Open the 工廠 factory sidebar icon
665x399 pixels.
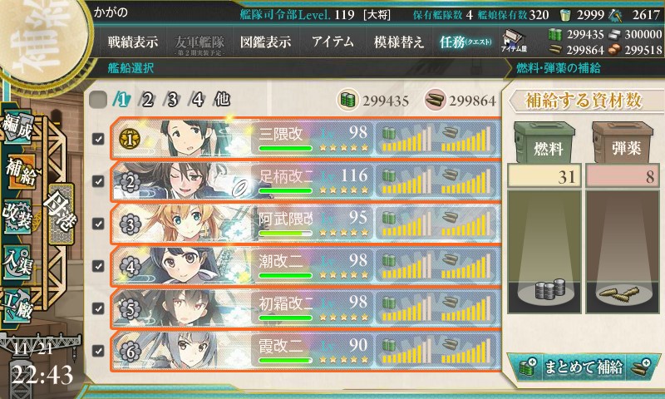(x=17, y=305)
